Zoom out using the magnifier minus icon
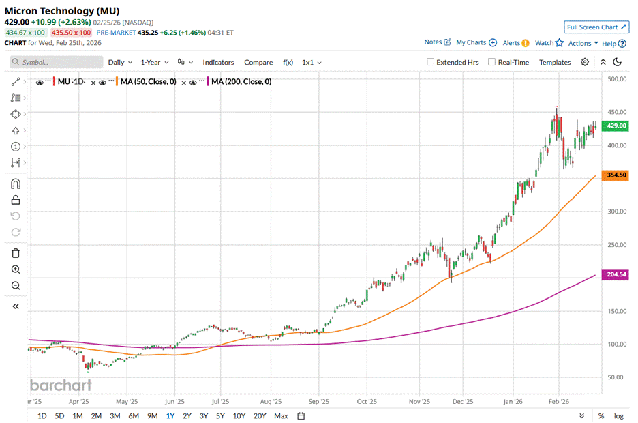 click(16, 286)
